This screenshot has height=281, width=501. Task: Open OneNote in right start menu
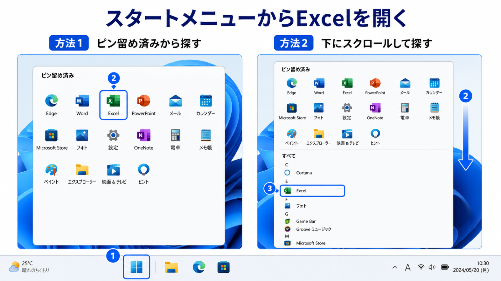[375, 111]
